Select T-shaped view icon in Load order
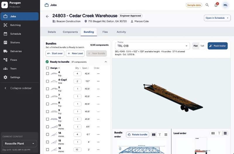The width and height of the screenshot is (234, 154). coord(219,133)
